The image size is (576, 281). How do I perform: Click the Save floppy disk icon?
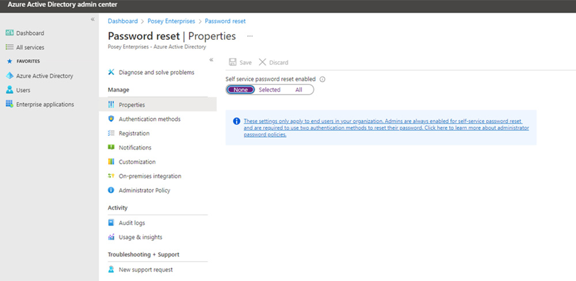tap(233, 62)
